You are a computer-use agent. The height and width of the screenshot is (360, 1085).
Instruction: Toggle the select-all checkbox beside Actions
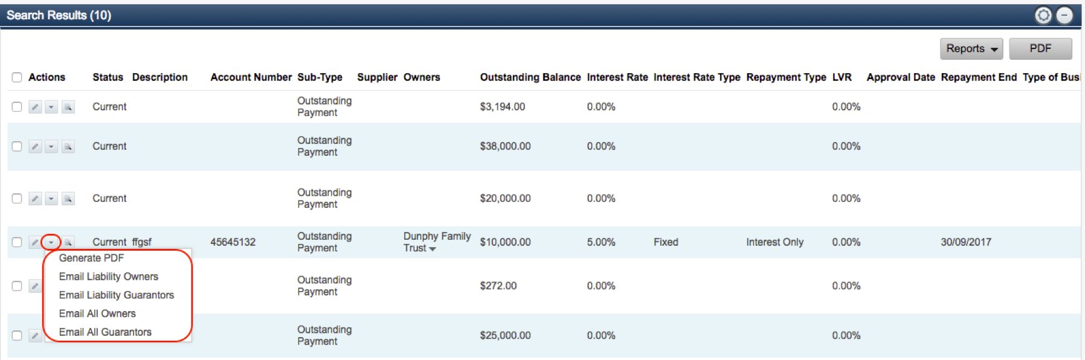click(17, 77)
